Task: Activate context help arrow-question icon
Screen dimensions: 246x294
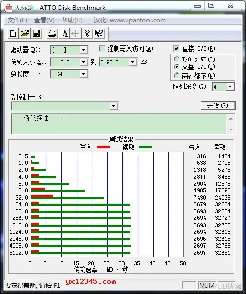Action: point(99,33)
